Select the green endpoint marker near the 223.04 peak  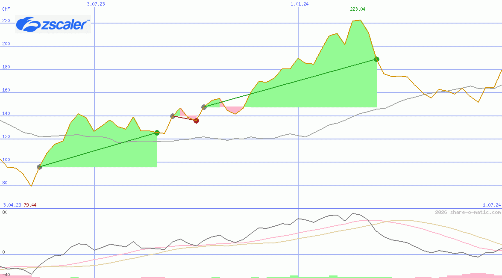pos(377,59)
